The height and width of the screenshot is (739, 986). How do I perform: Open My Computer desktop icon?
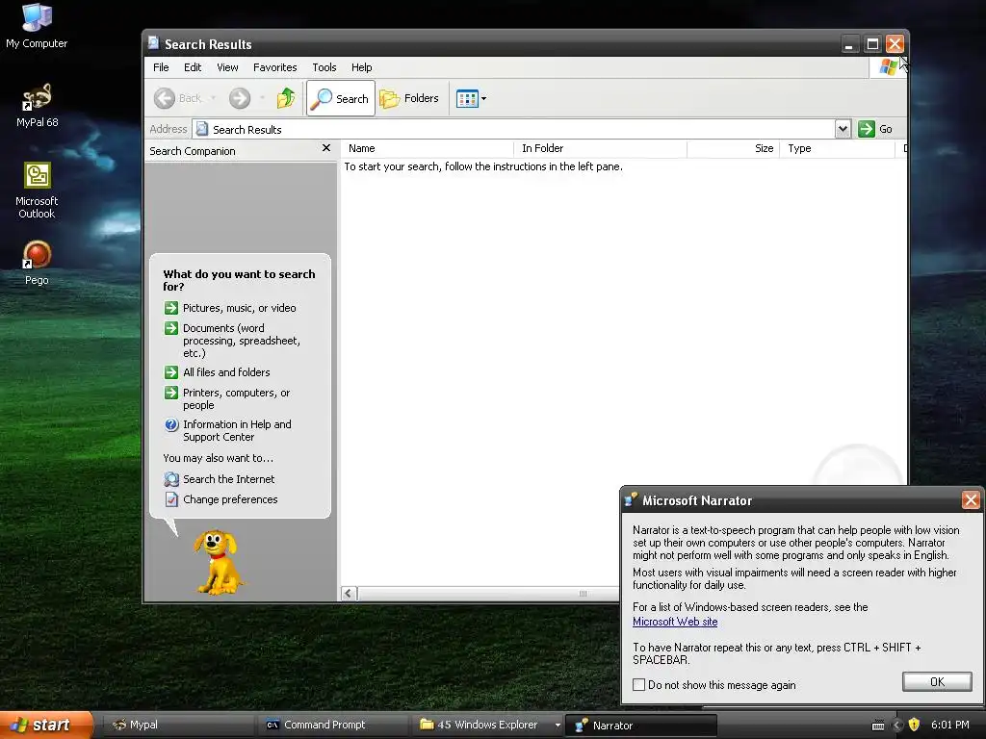point(37,26)
